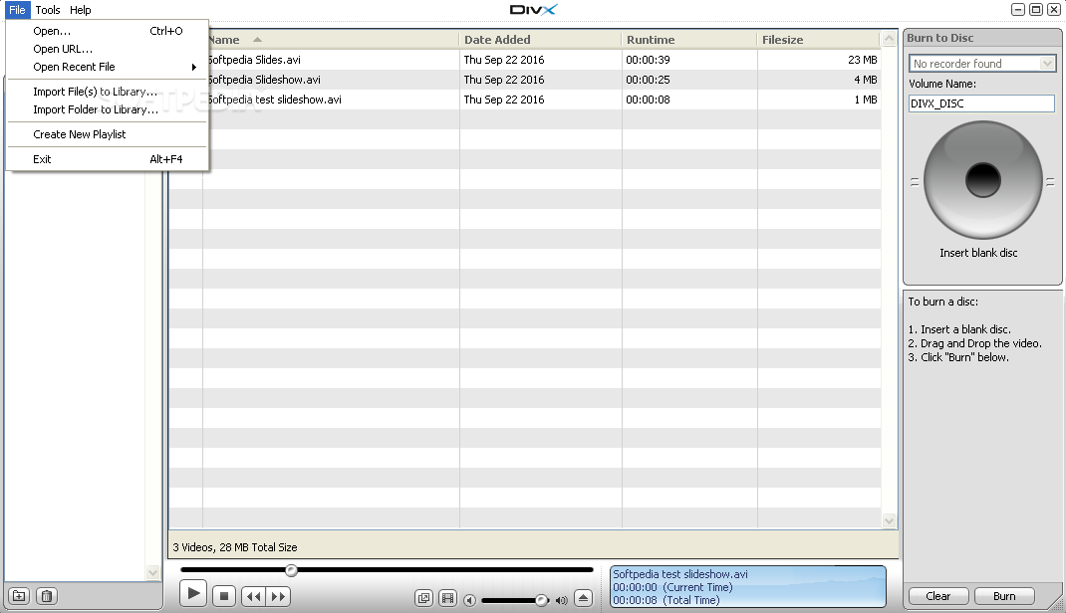
Task: Click the Burn button
Action: [1004, 596]
